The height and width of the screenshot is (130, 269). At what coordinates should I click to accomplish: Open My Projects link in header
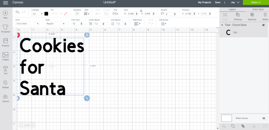tap(204, 2)
